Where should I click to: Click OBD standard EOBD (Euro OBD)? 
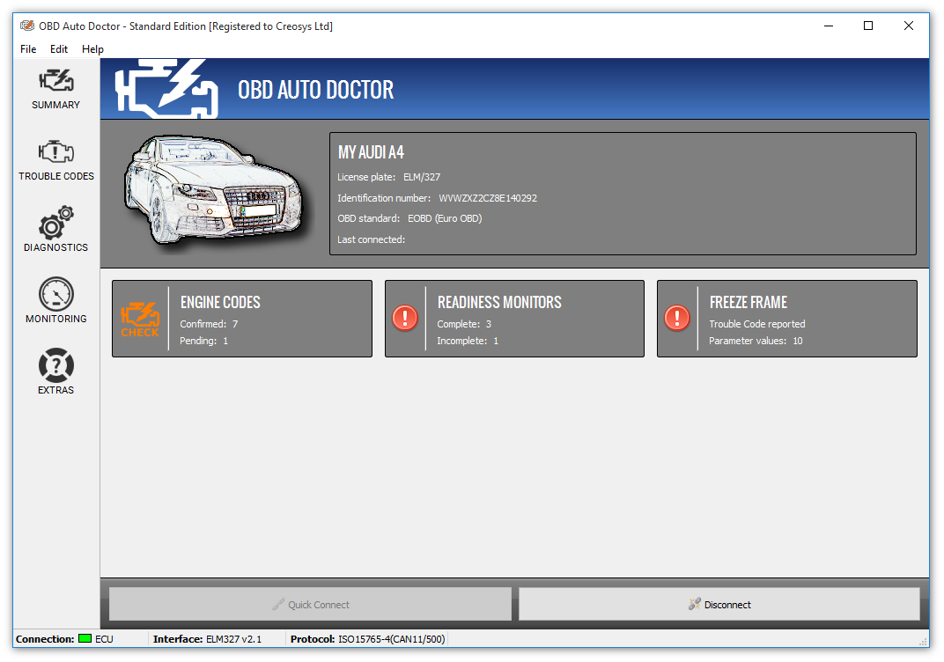445,218
